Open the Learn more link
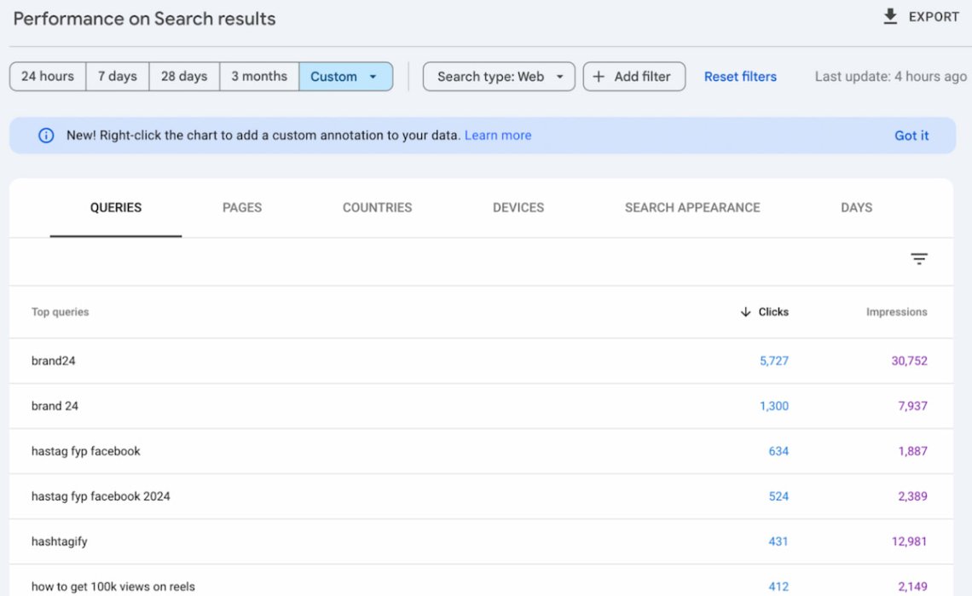Viewport: 972px width, 596px height. (x=498, y=136)
